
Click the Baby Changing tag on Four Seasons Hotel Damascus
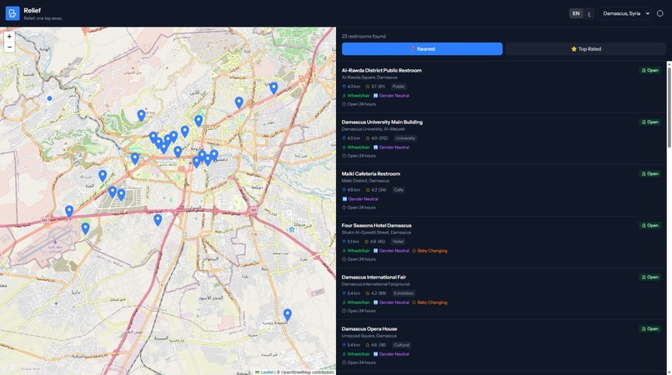pos(429,251)
